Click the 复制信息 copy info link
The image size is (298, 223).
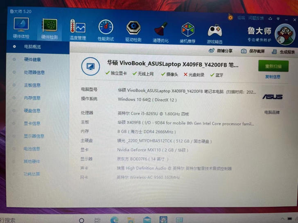273,77
